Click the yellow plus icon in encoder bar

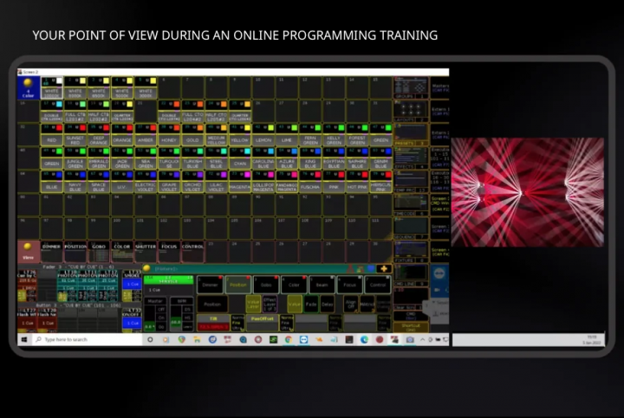pos(382,268)
